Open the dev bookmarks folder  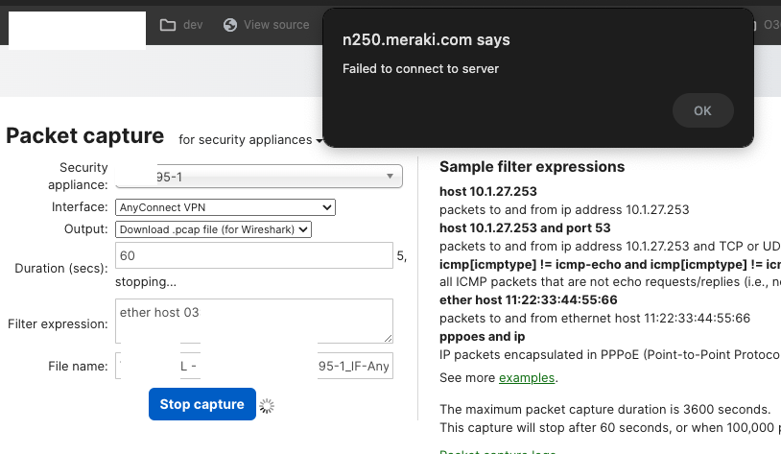181,25
